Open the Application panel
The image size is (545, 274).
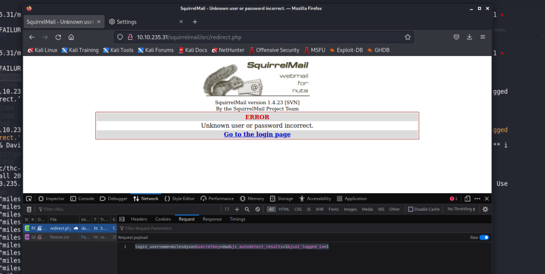(x=352, y=198)
